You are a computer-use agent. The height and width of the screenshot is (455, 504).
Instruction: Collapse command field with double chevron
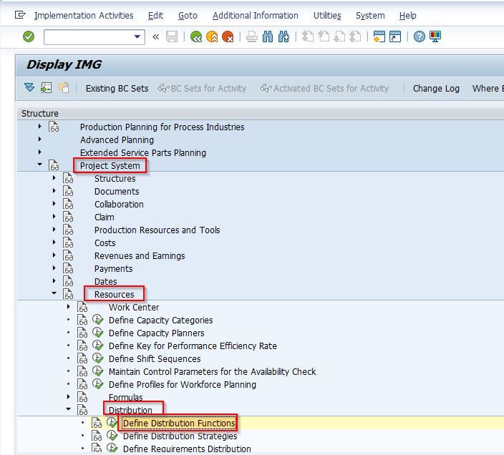[155, 37]
